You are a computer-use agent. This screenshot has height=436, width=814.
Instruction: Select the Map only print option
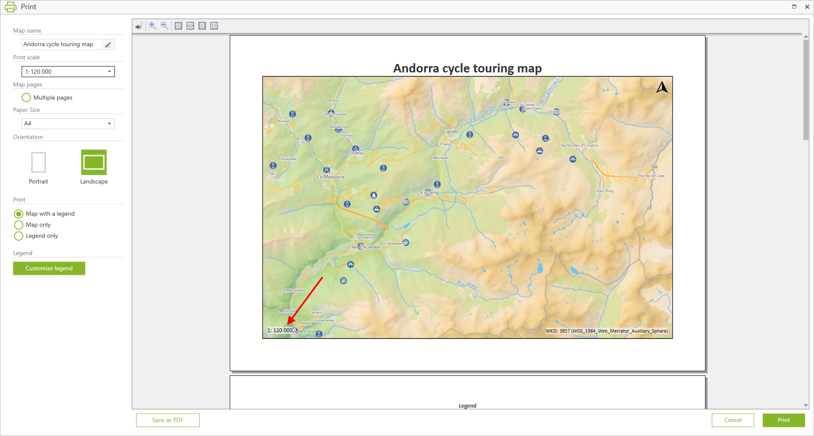(19, 225)
